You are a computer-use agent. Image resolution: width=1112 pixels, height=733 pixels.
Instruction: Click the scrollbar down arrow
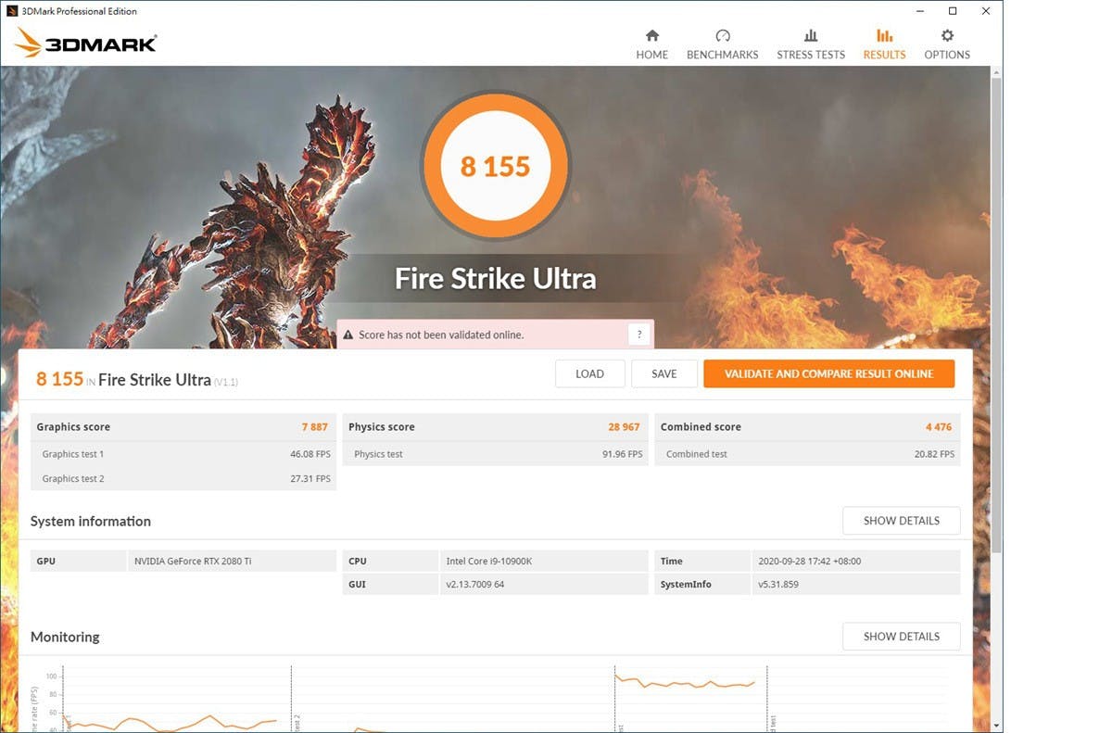[x=996, y=726]
